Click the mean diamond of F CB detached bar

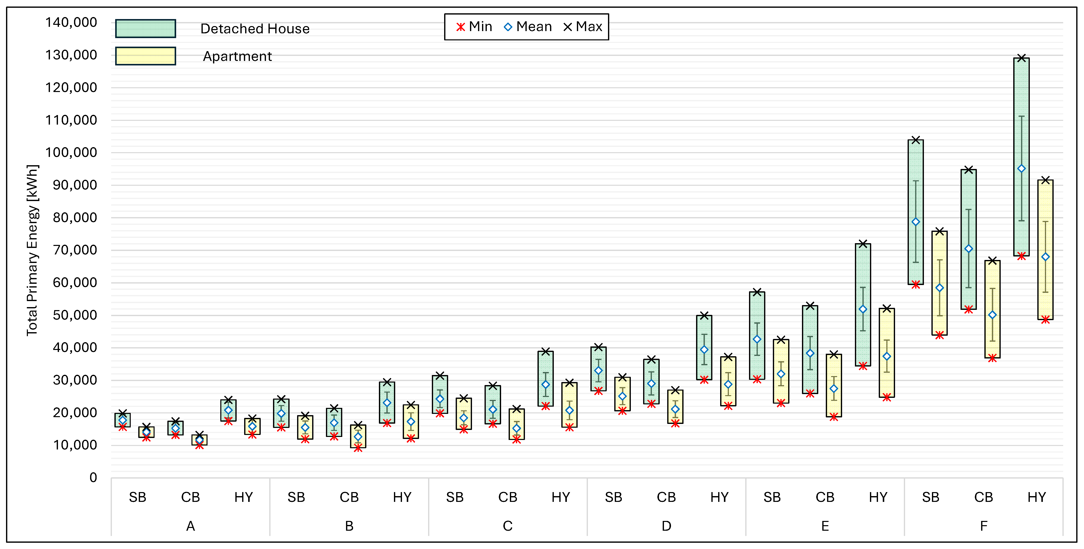[x=968, y=249]
